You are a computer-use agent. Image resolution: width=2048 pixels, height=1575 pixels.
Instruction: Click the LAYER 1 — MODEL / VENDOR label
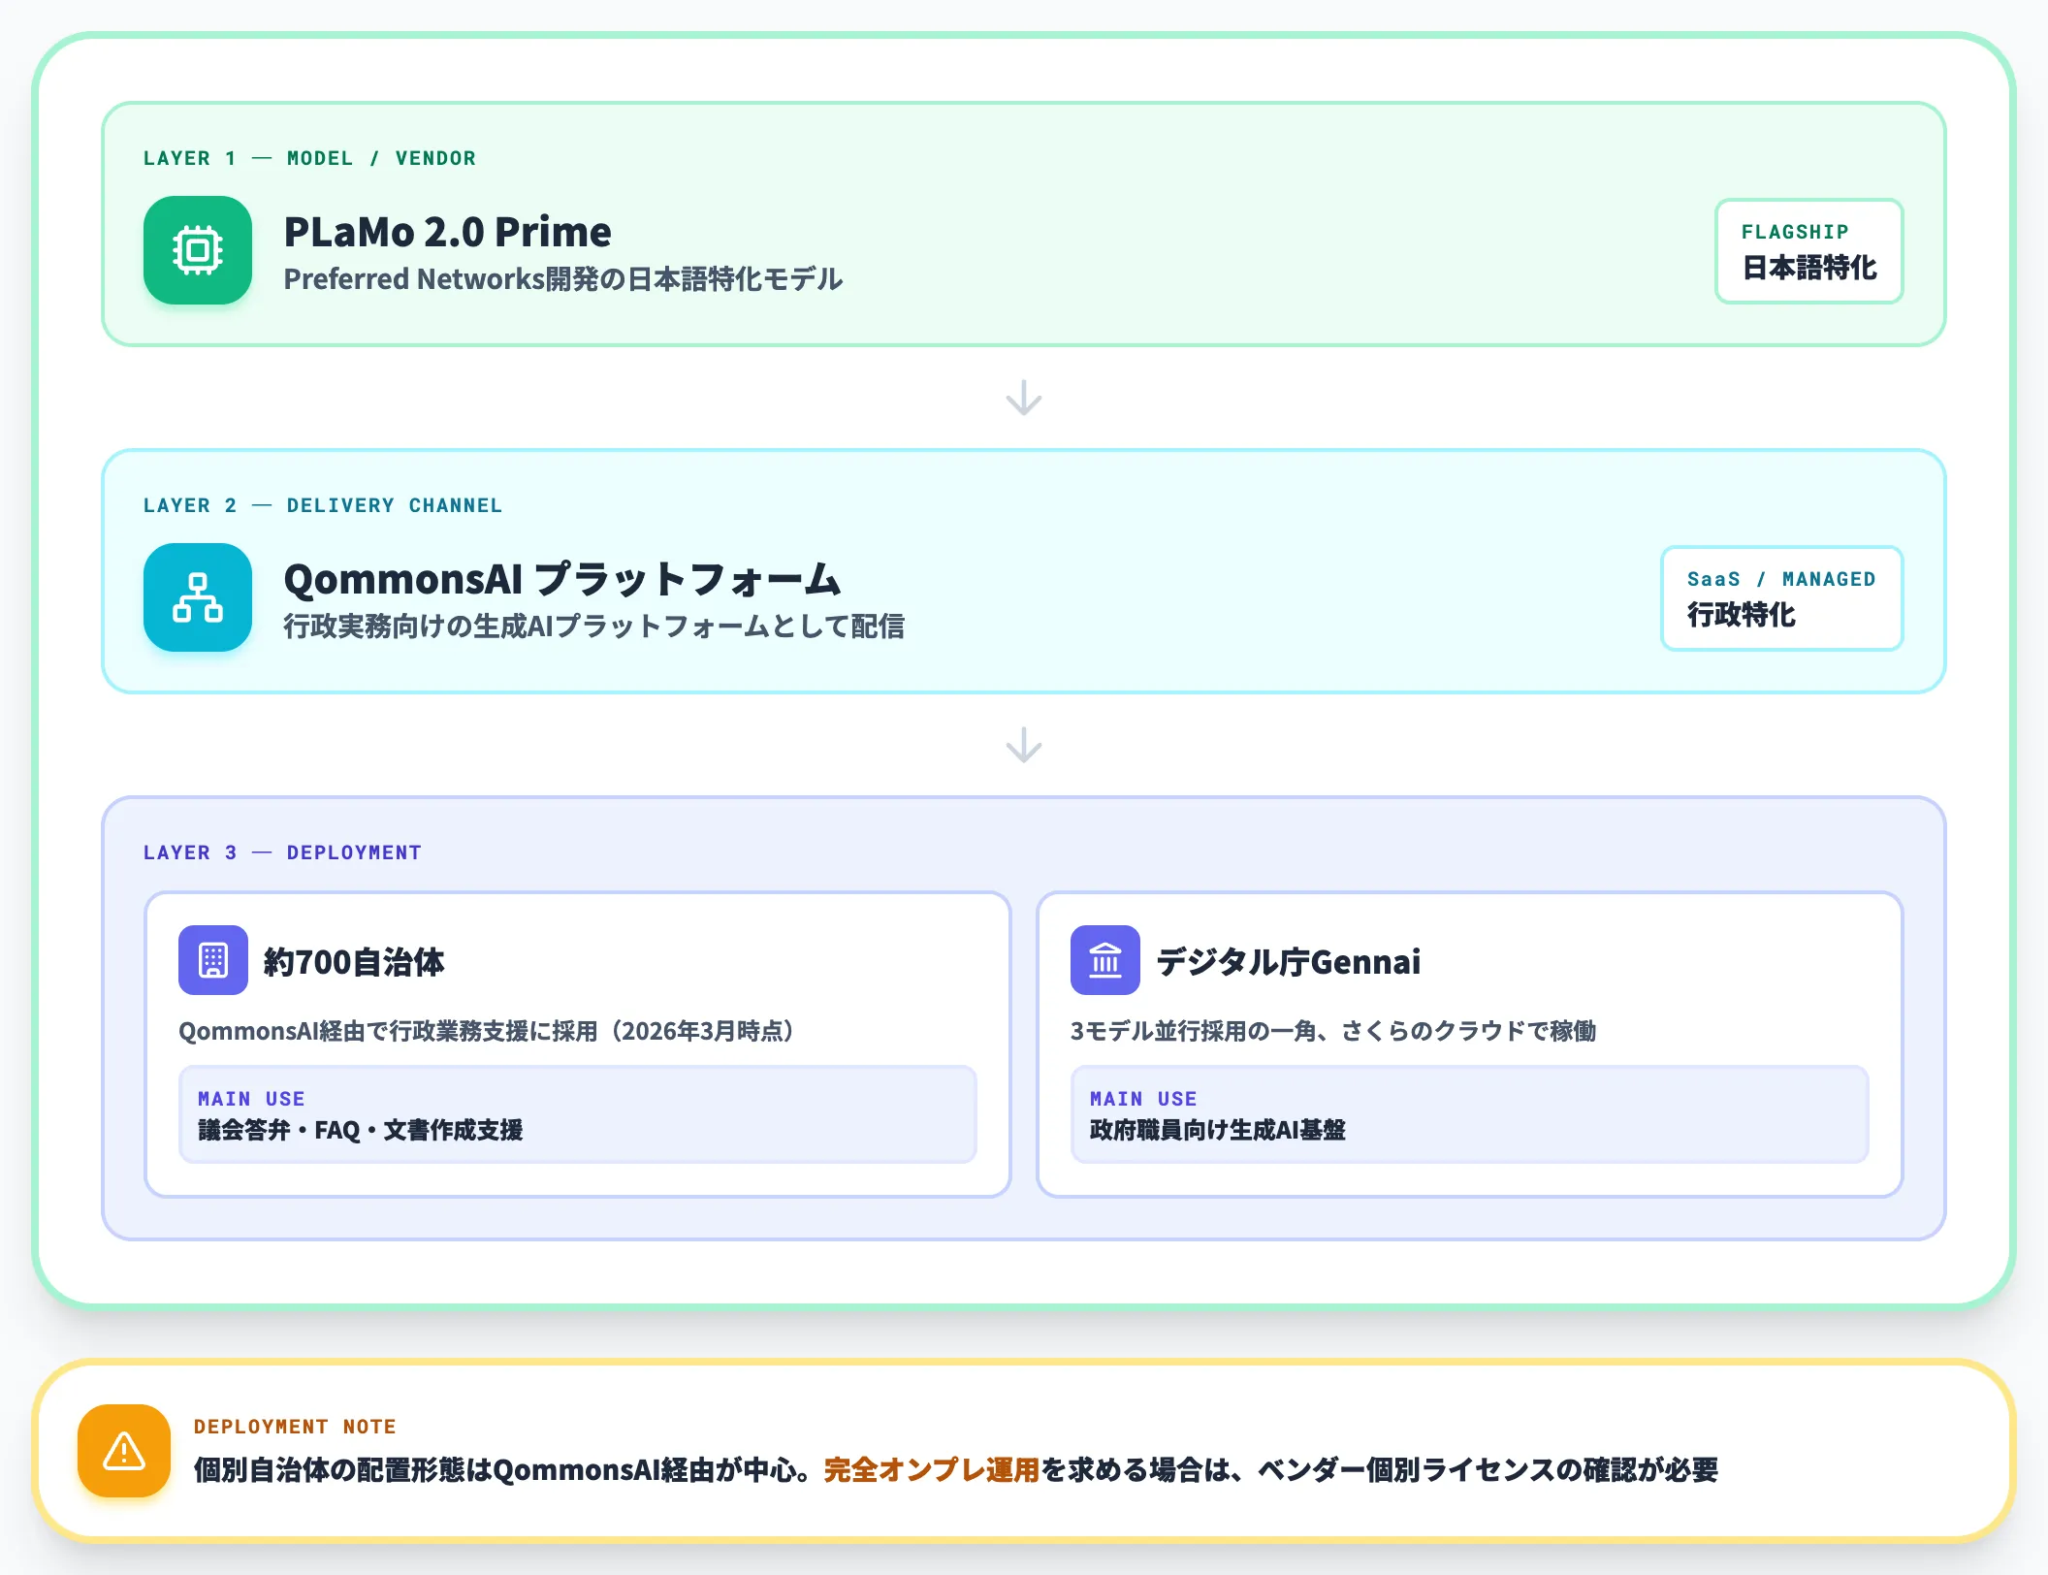pos(309,158)
